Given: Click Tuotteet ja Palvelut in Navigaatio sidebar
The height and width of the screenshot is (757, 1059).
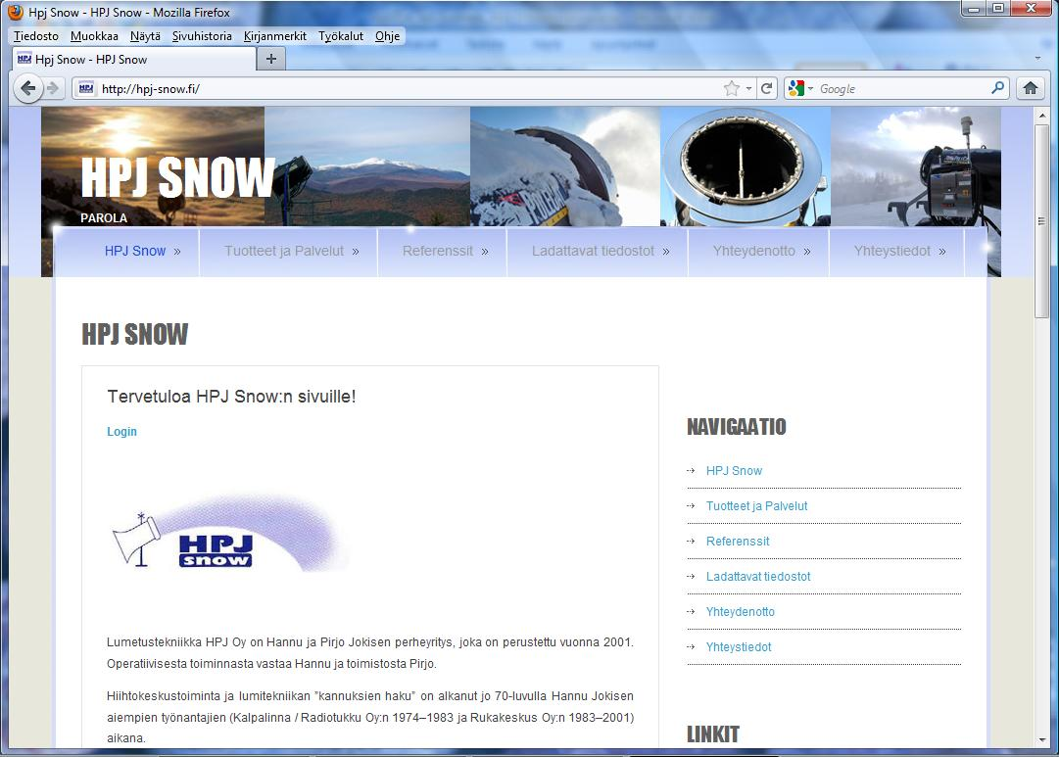Looking at the screenshot, I should coord(756,505).
